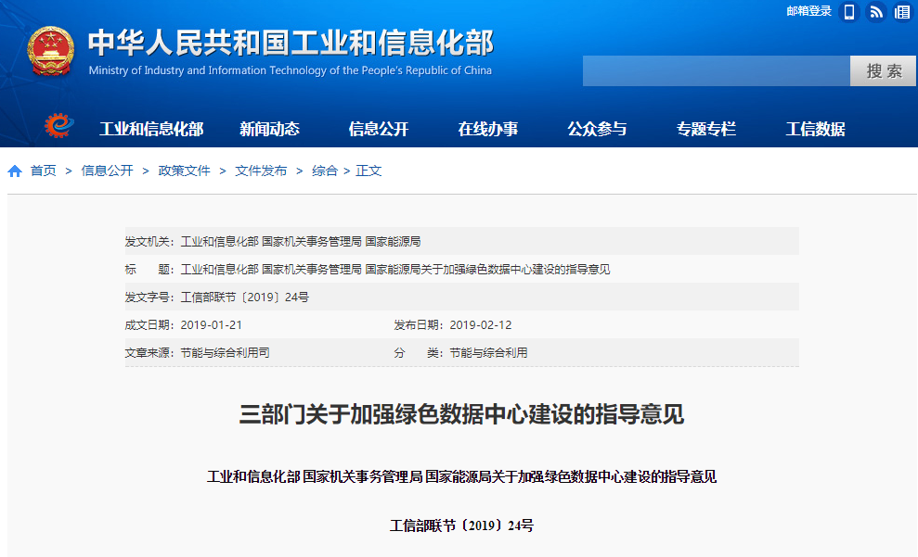The width and height of the screenshot is (918, 557).
Task: Click the ministry title 中华人民共和国工业和信息化部
Action: [x=291, y=43]
